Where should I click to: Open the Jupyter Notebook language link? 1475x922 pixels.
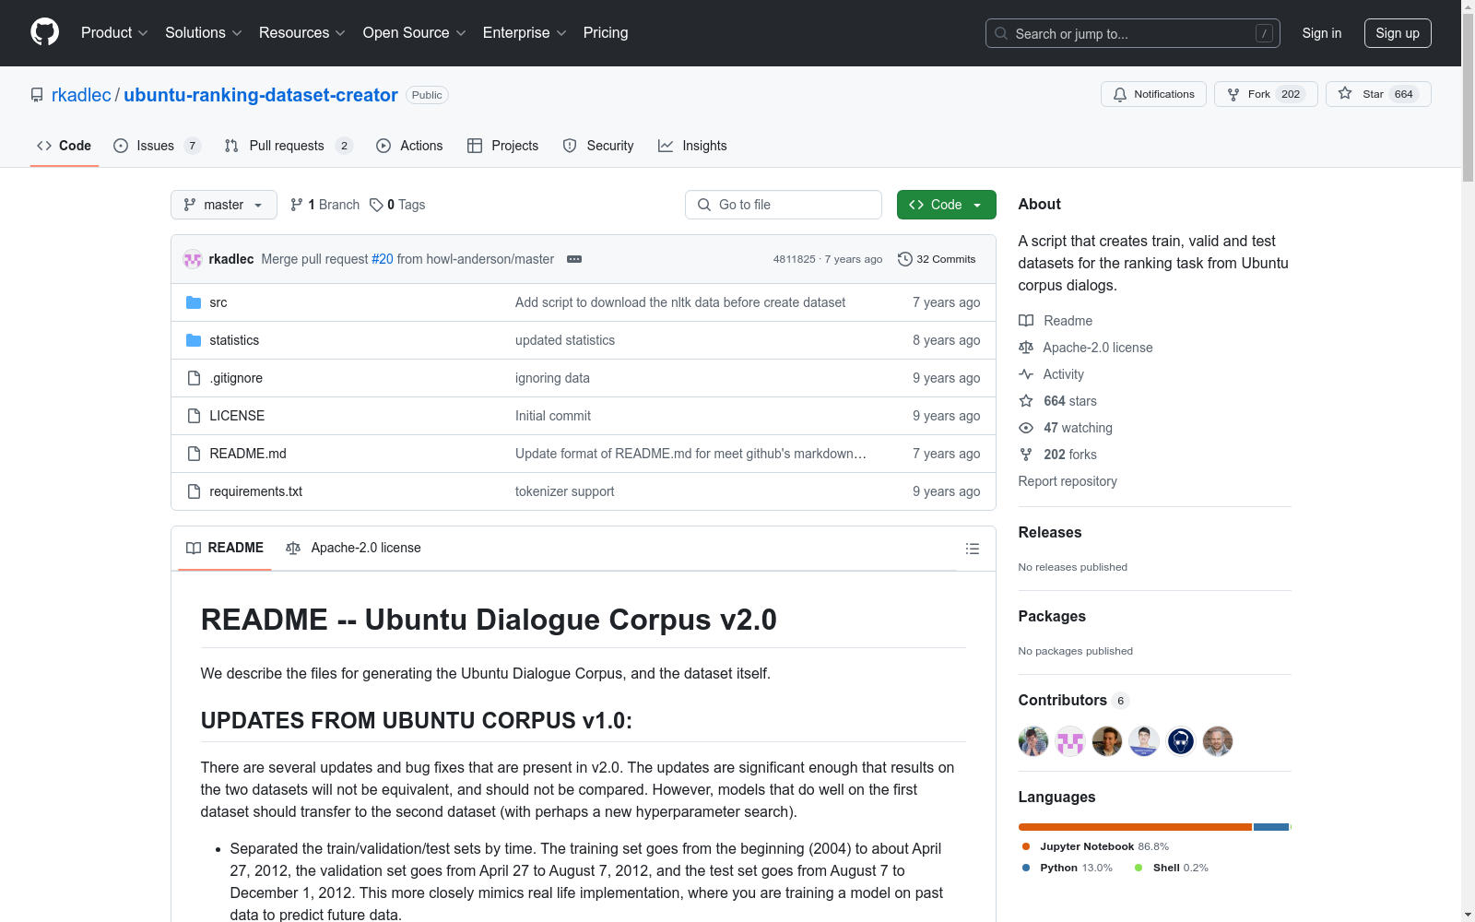[1095, 846]
